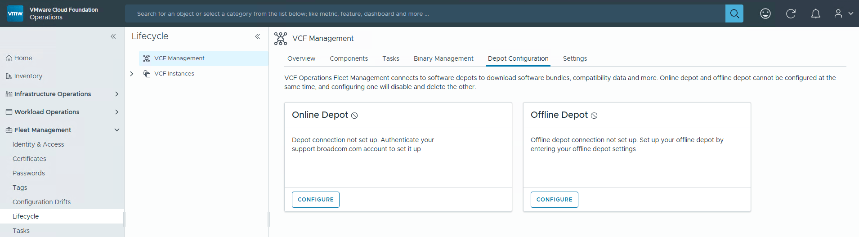
Task: Configure the Online Depot
Action: [315, 200]
